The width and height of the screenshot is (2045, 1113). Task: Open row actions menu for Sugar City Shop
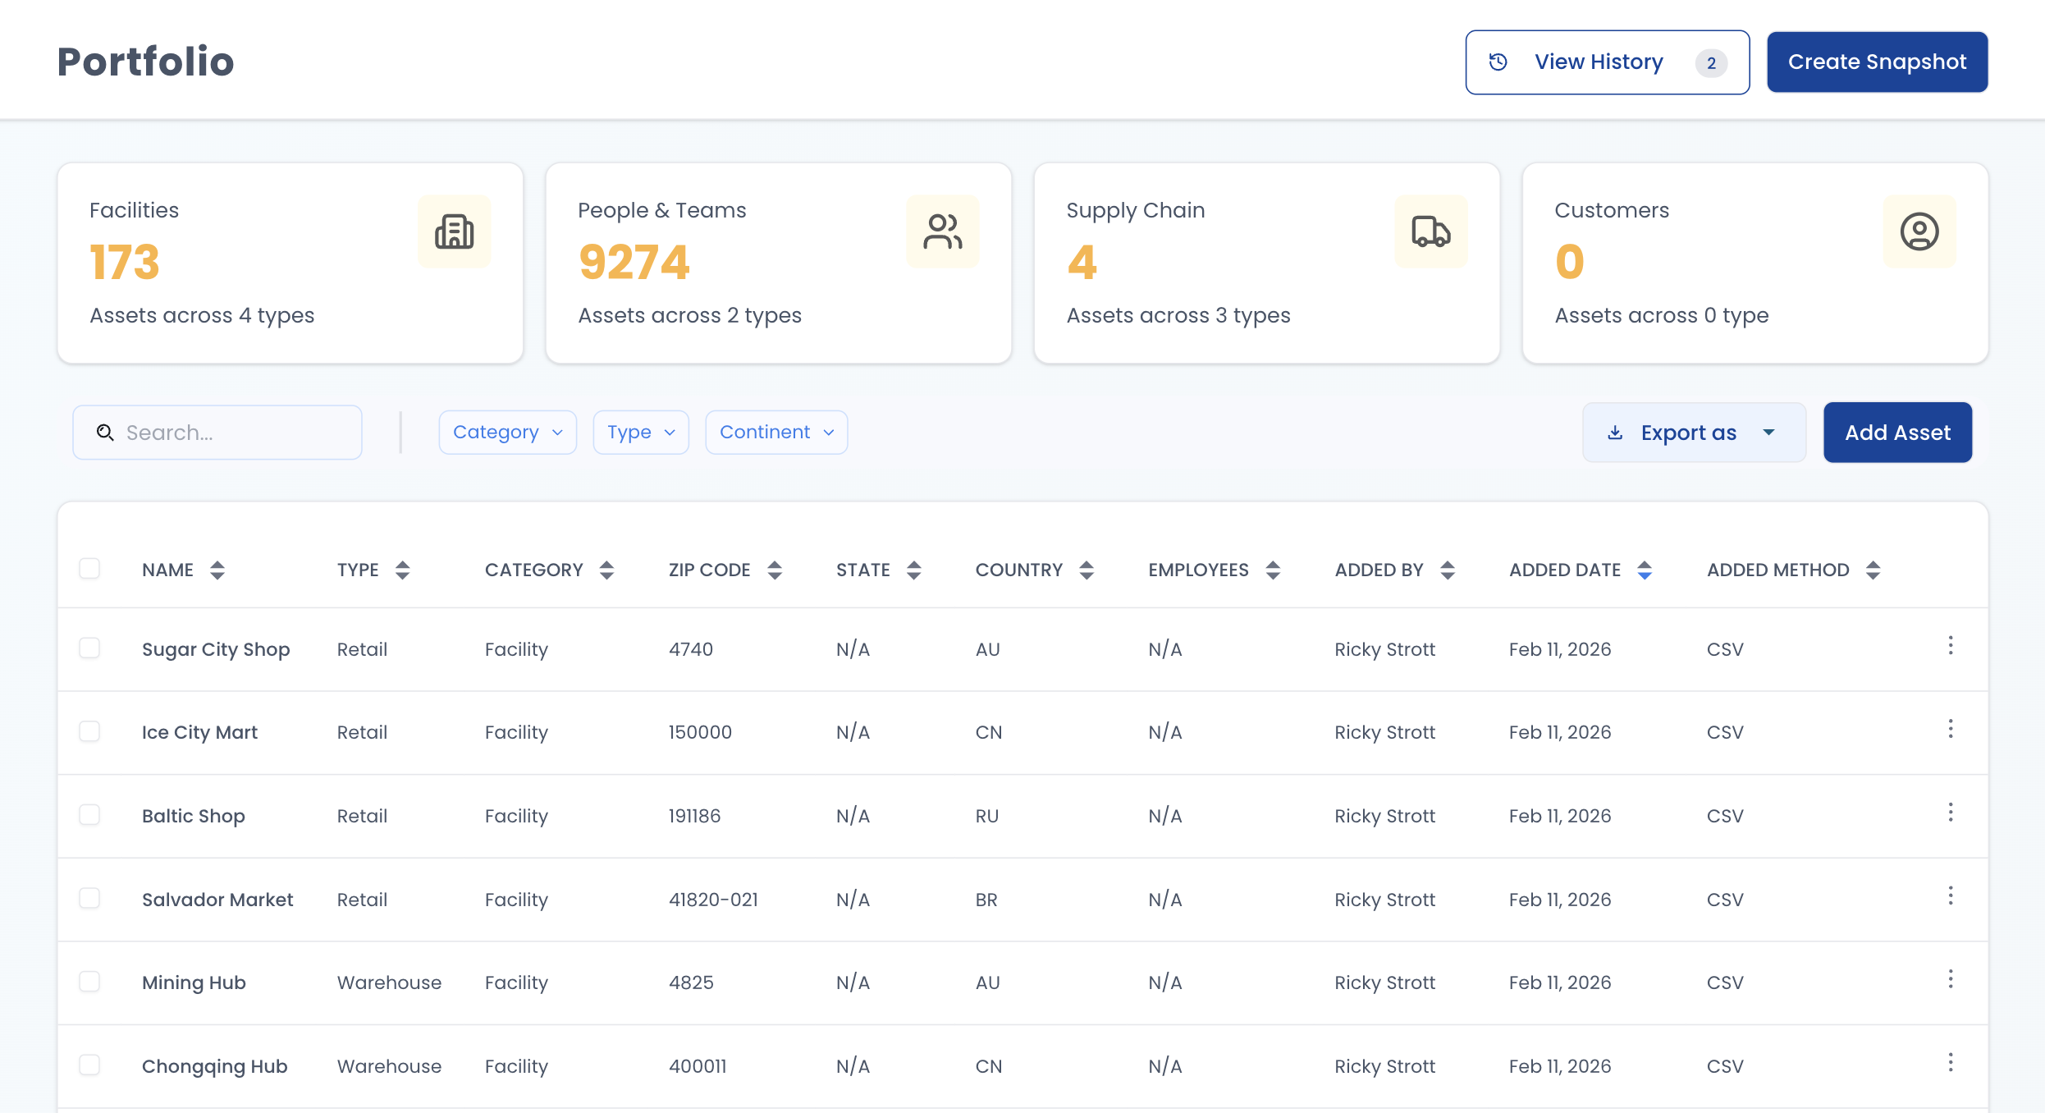(1950, 646)
